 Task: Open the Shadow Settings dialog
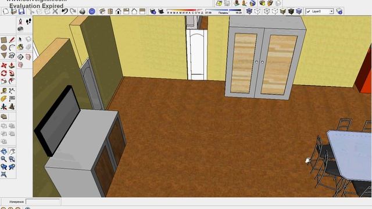[153, 11]
